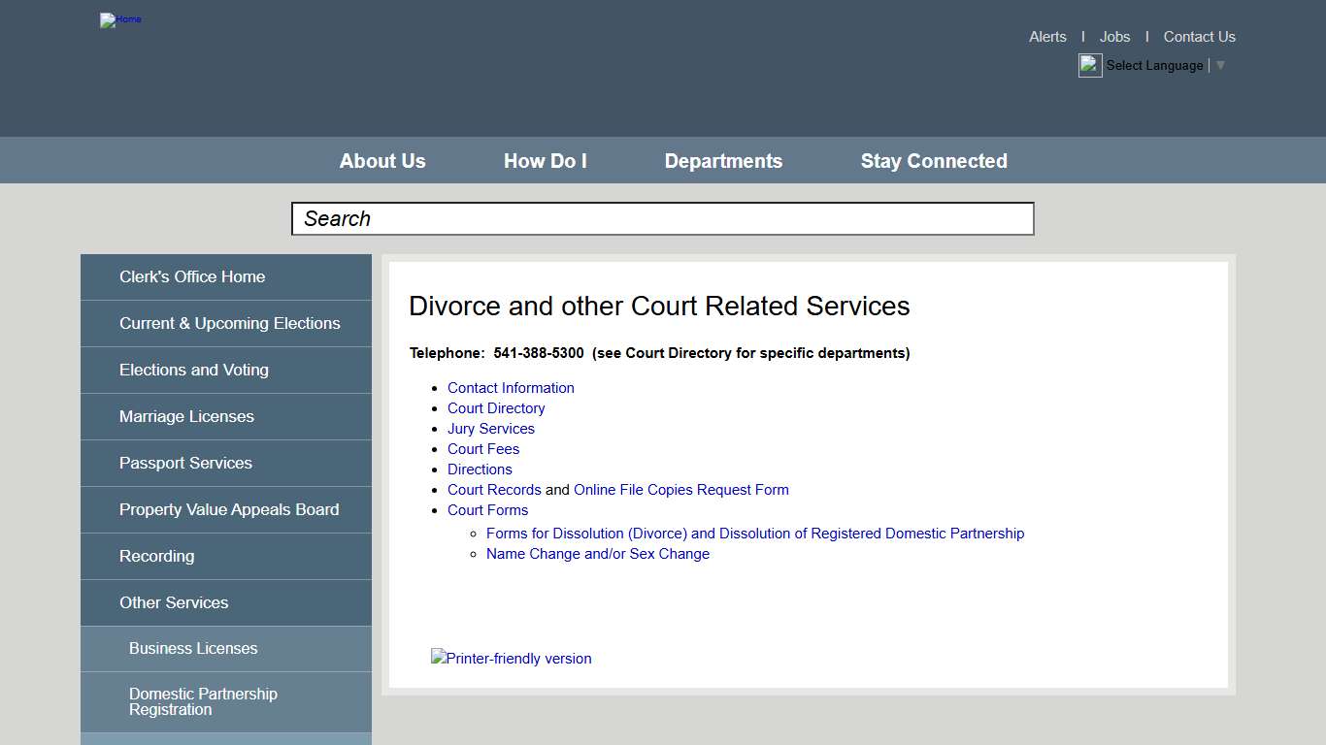Get Directions to the court

tap(480, 469)
